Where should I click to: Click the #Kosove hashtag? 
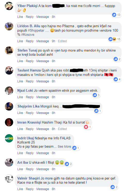[x=28, y=35]
